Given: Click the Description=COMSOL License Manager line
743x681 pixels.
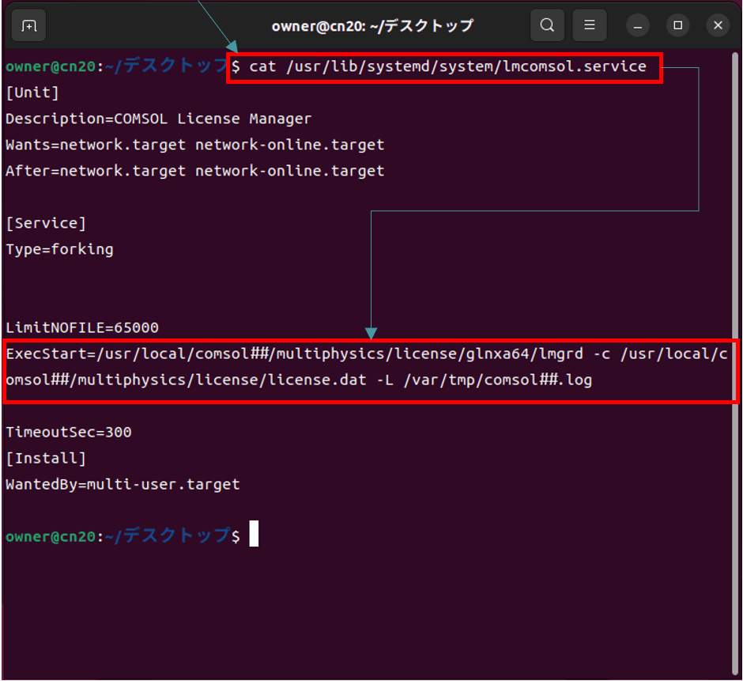Looking at the screenshot, I should [x=158, y=119].
